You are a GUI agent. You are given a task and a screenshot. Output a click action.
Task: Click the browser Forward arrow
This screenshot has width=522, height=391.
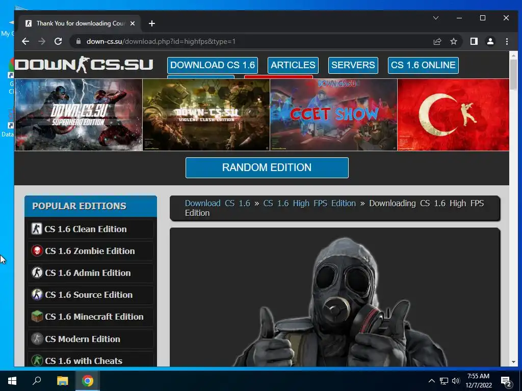(x=42, y=41)
